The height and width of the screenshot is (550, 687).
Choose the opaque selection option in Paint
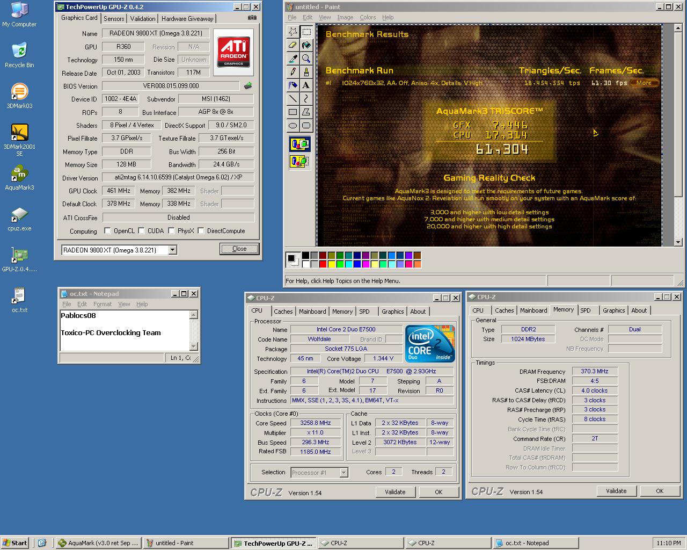coord(299,144)
